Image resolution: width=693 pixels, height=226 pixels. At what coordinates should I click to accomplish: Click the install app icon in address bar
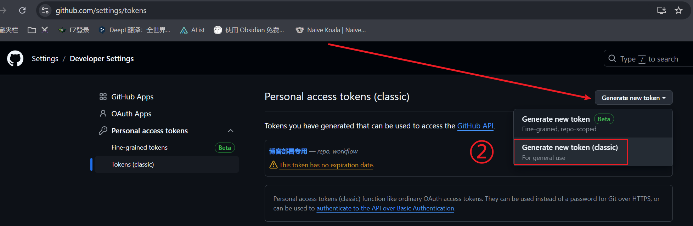[661, 11]
